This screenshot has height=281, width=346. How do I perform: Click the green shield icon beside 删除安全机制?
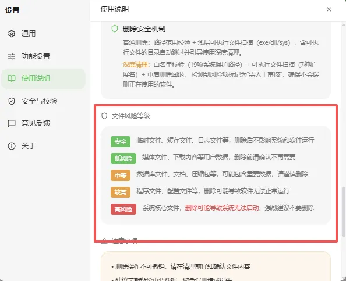click(x=115, y=29)
